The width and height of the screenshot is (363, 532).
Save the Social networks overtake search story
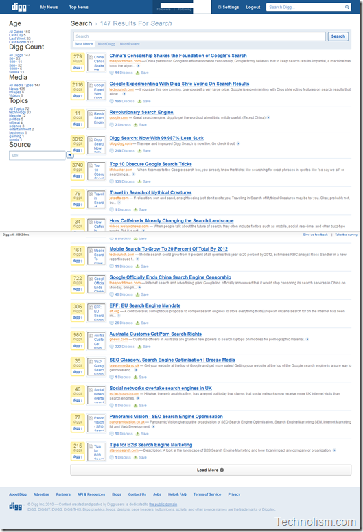(x=140, y=406)
